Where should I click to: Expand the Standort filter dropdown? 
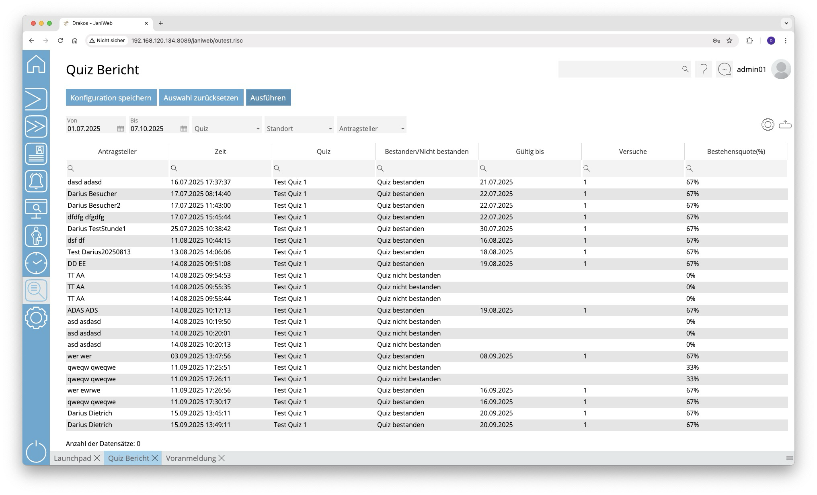click(330, 129)
